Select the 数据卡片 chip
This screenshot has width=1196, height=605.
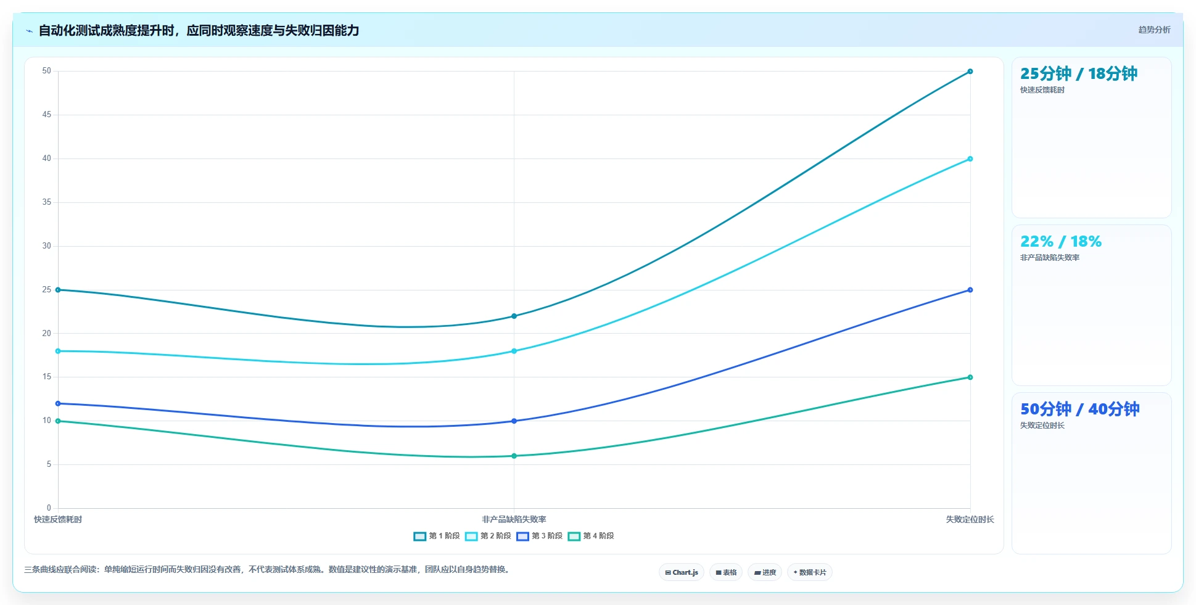pyautogui.click(x=810, y=572)
